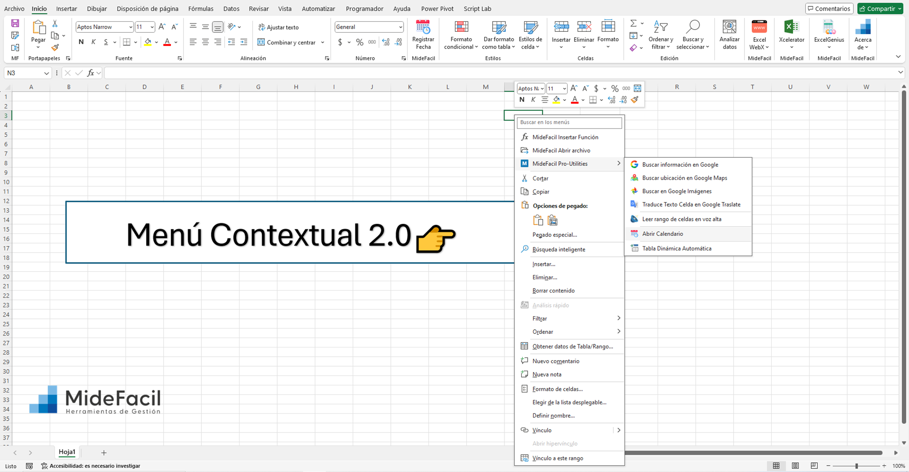The width and height of the screenshot is (909, 472).
Task: Toggle Ajustar texto wrap option
Action: coord(278,27)
